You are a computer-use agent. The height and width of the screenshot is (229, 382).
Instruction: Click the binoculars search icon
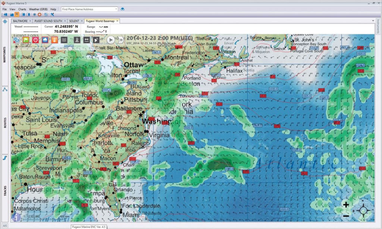(x=122, y=9)
